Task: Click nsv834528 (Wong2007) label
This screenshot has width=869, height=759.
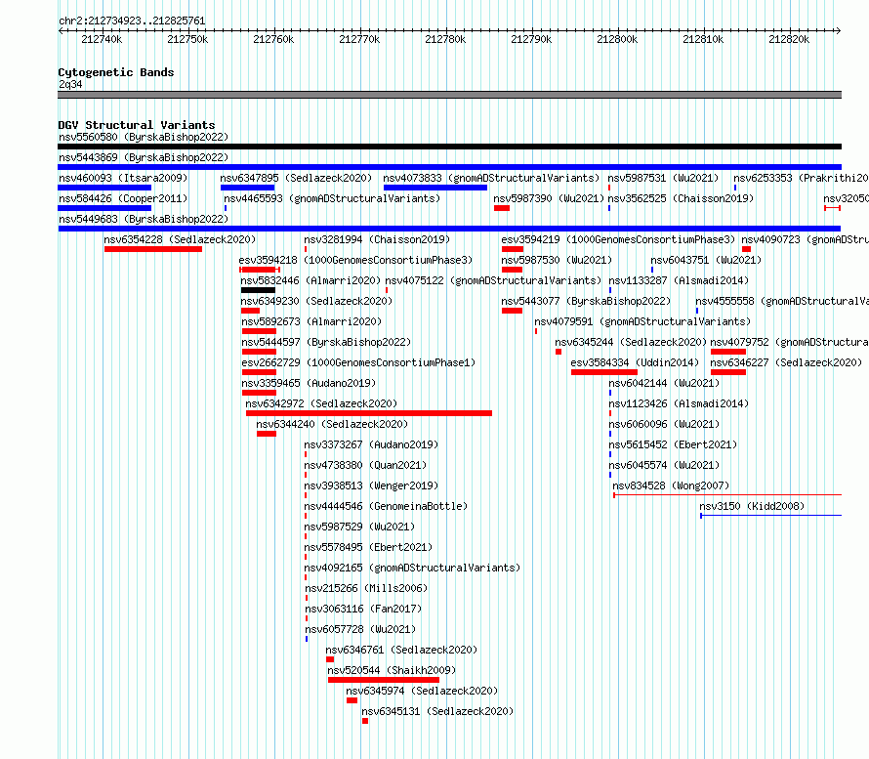Action: [x=671, y=485]
